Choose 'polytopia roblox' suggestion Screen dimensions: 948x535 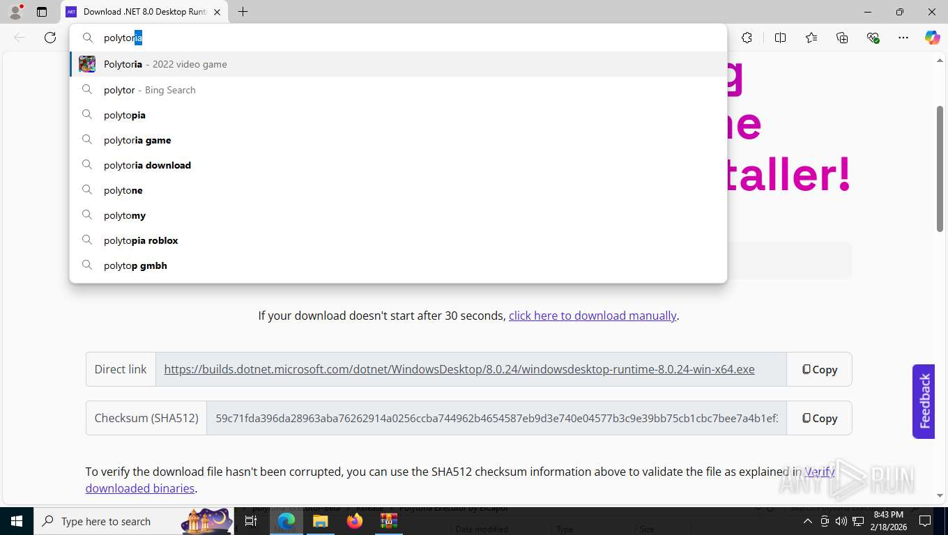[398, 240]
